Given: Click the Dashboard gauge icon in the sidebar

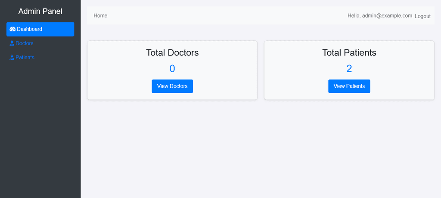Looking at the screenshot, I should 12,29.
